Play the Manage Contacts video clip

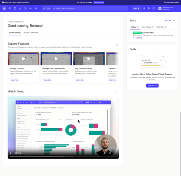[24, 59]
